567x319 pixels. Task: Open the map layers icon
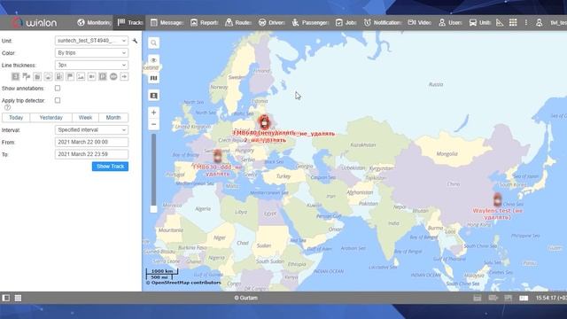tap(153, 78)
